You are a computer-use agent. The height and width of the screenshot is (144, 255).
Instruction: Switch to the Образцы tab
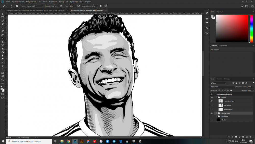220,12
